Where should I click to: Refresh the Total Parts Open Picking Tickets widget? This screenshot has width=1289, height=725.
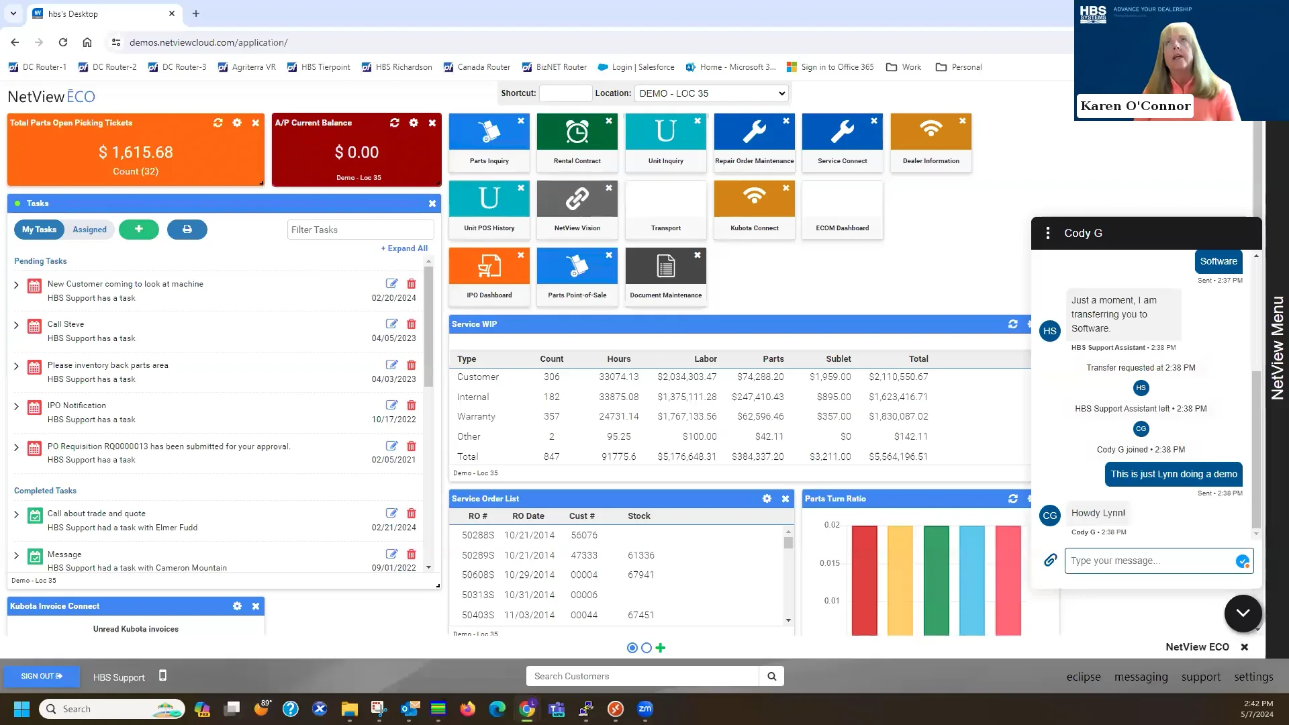click(x=218, y=123)
